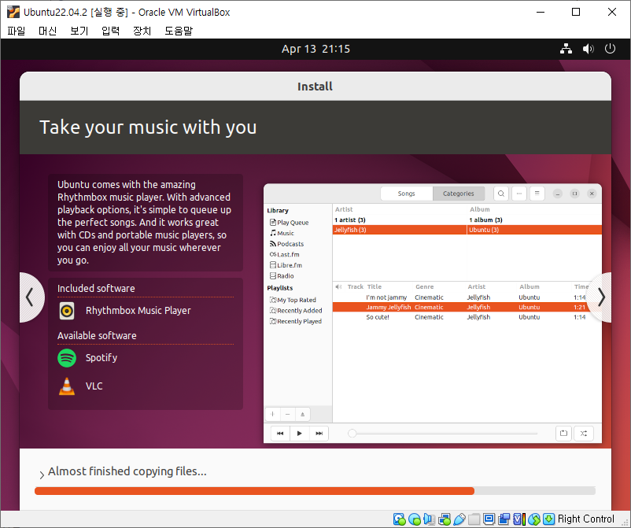Click the Rhythmbox Music Player label
The height and width of the screenshot is (528, 631).
point(138,311)
